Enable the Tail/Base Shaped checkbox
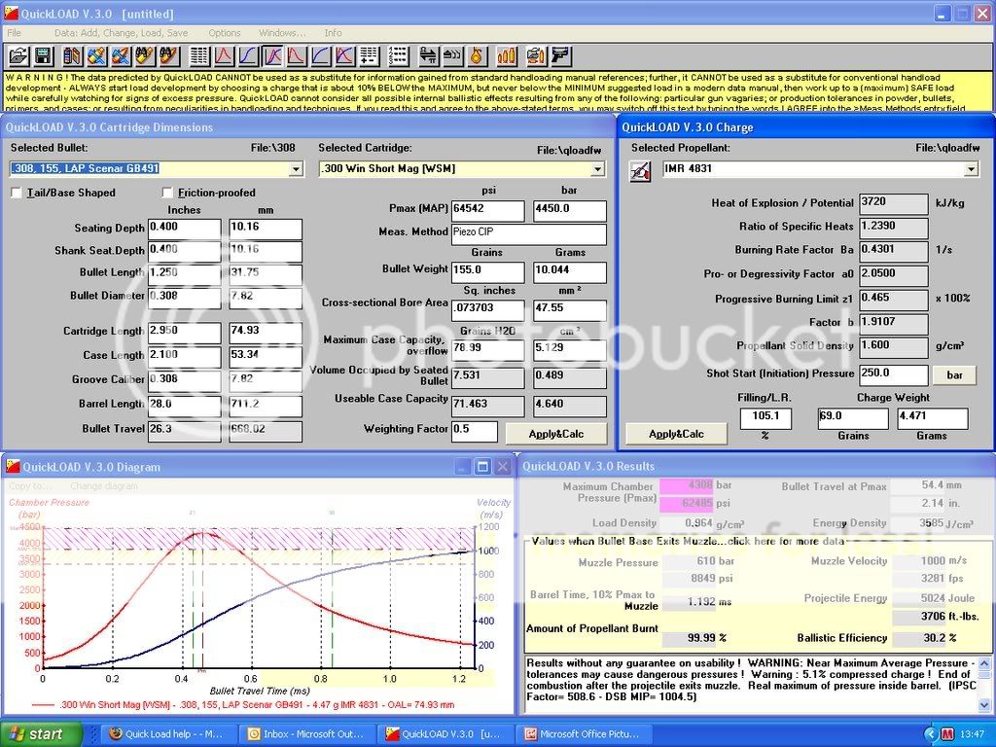 (x=17, y=193)
